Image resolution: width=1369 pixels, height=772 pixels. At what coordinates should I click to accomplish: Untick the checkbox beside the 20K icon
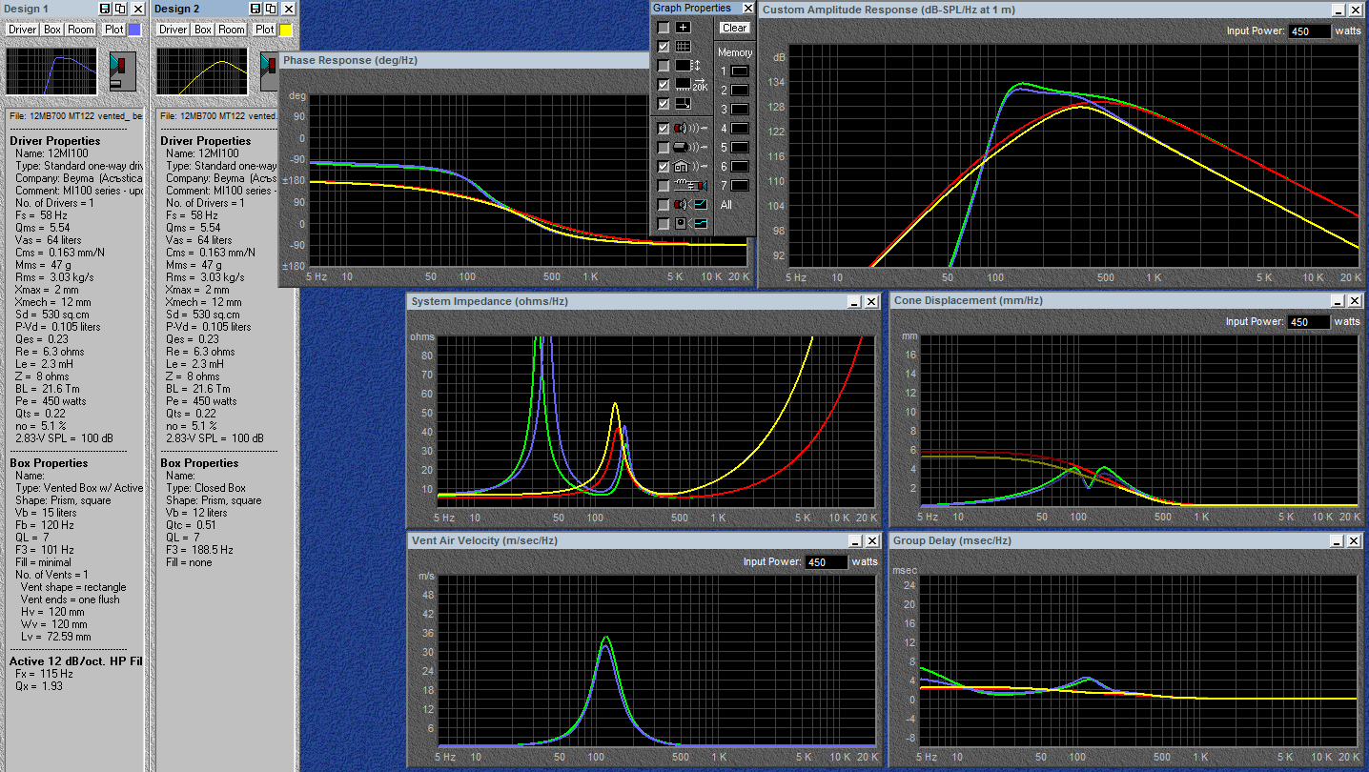coord(664,85)
